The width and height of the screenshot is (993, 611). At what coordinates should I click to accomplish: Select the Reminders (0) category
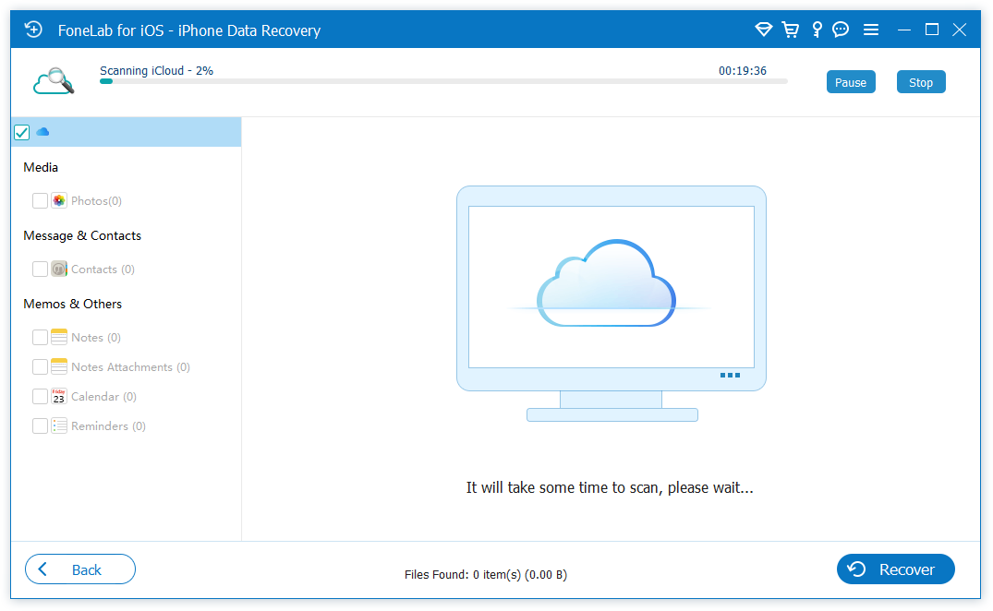[x=108, y=425]
